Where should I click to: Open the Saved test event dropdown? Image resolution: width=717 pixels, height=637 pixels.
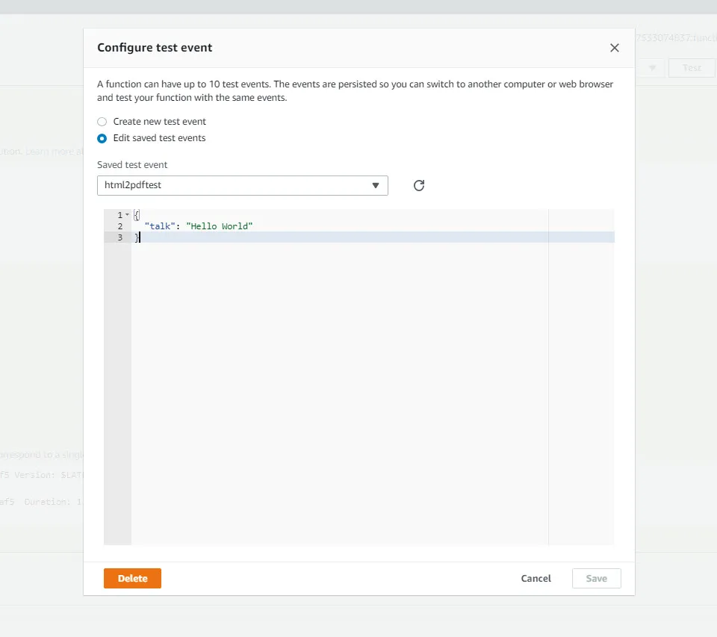coord(242,185)
